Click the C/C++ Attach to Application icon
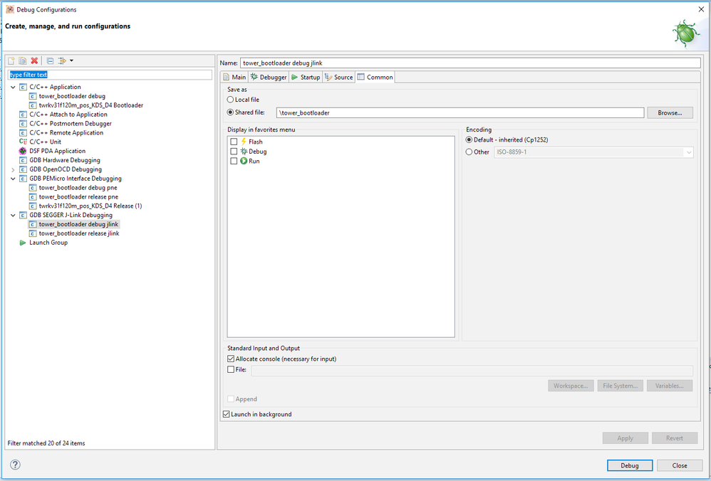711x481 pixels. pos(23,115)
